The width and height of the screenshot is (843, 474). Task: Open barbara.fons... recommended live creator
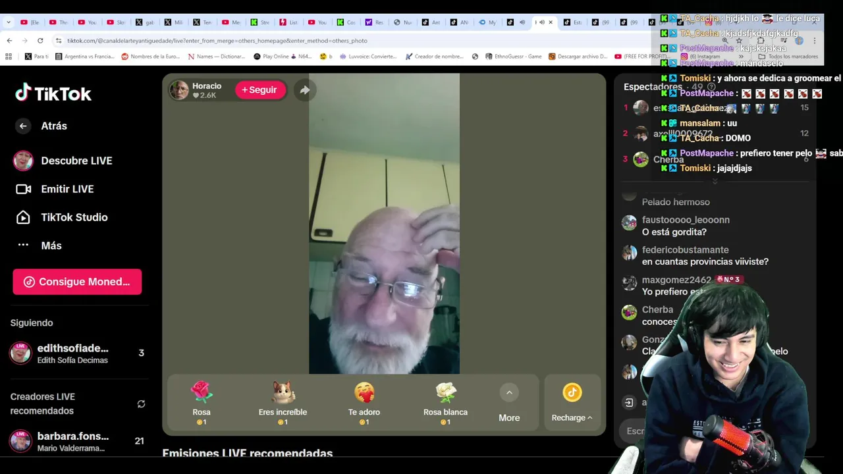click(x=78, y=441)
